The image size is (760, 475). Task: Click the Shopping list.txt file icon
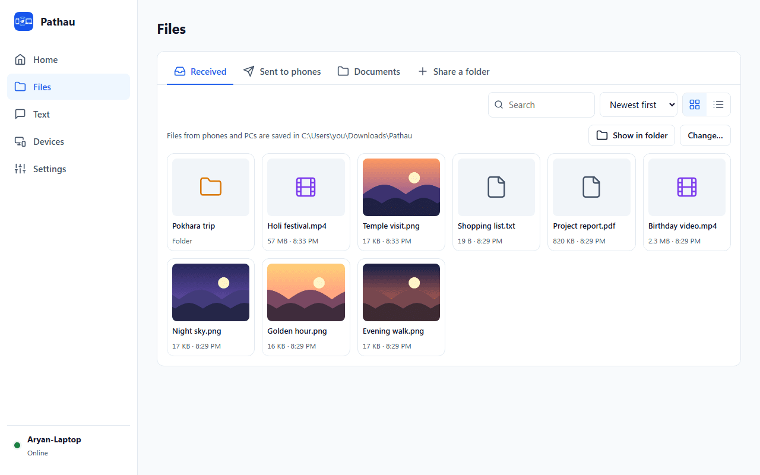[x=496, y=187]
